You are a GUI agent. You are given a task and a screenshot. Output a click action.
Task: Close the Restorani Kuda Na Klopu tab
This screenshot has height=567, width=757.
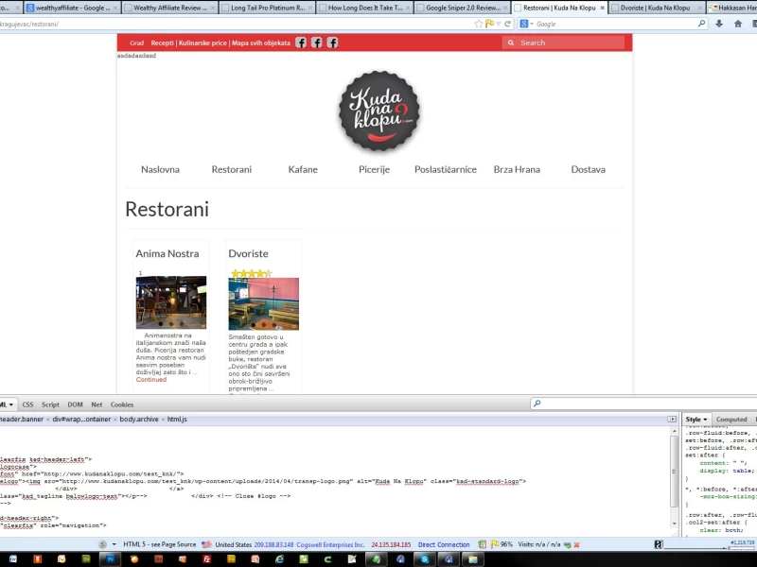[602, 8]
